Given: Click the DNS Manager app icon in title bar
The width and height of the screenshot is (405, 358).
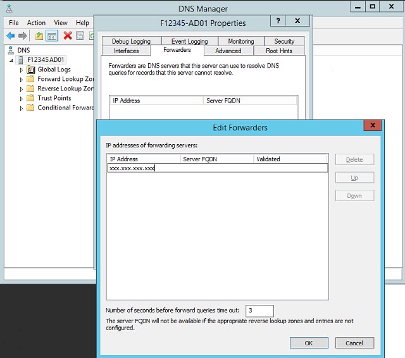Looking at the screenshot, I should (9, 8).
